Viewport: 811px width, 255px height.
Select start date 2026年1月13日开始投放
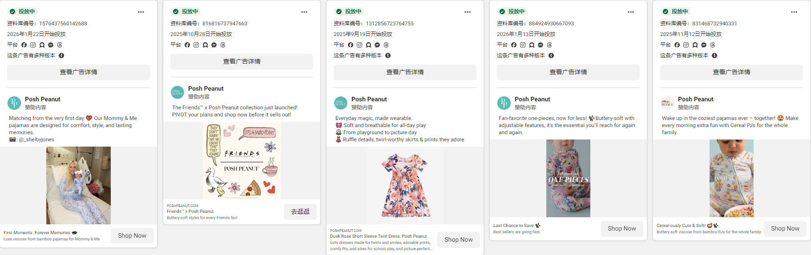[x=526, y=34]
